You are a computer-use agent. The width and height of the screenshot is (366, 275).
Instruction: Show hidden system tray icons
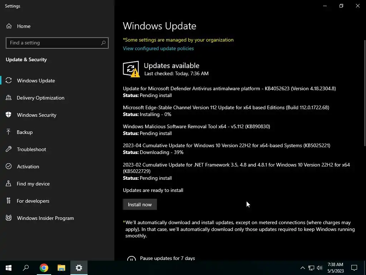302,268
